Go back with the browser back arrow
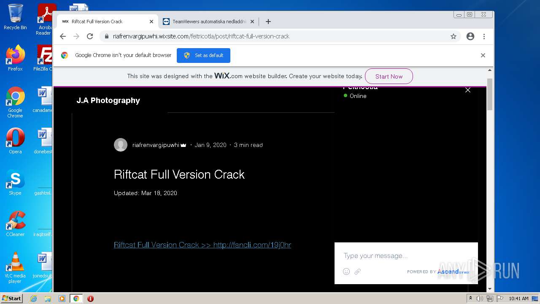 63,36
